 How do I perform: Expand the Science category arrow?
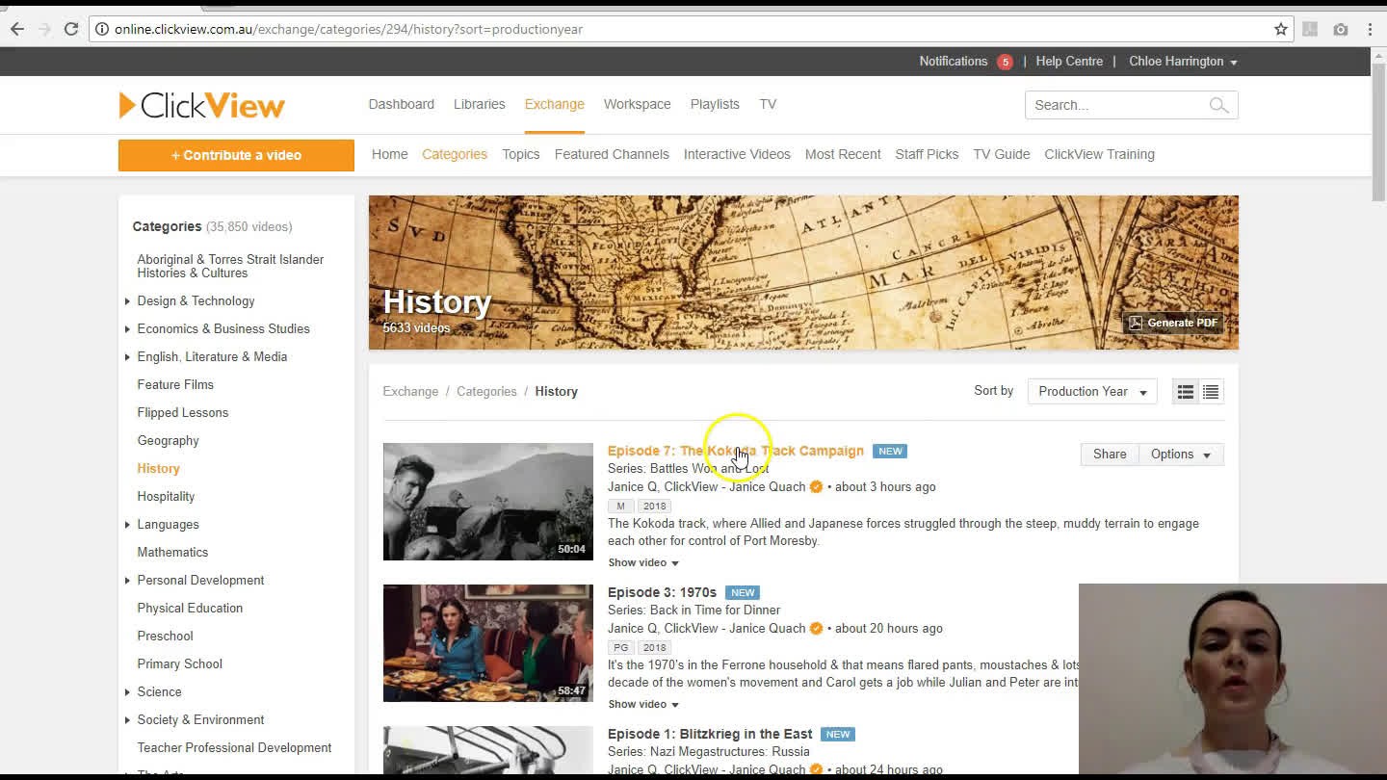(127, 692)
